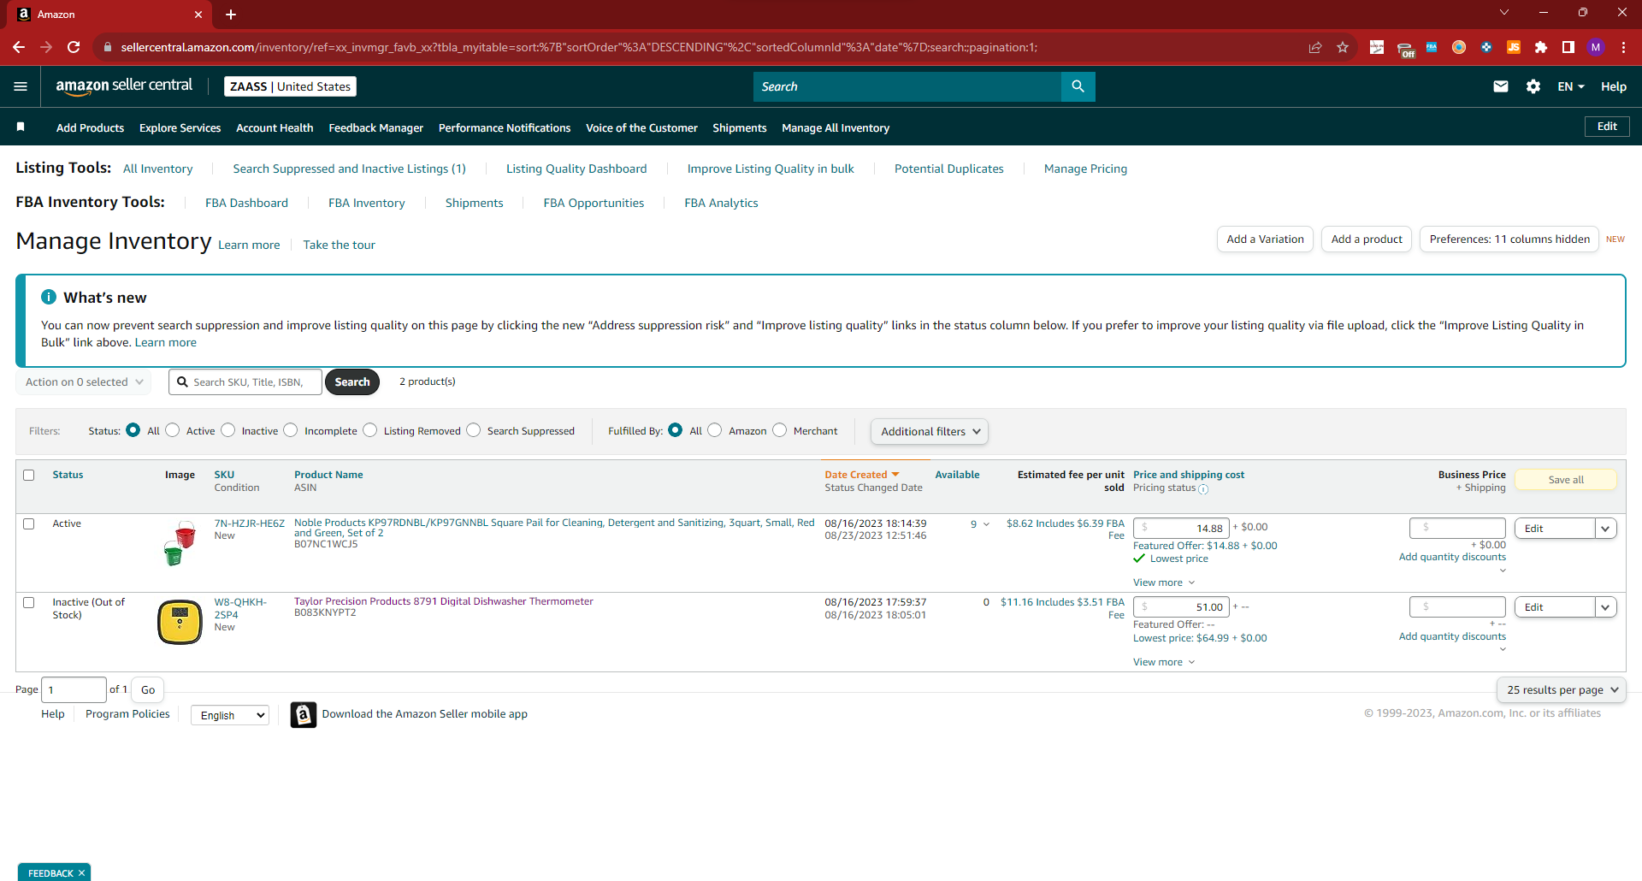This screenshot has width=1642, height=881.
Task: Open FBA Dashboard tool link
Action: tap(246, 203)
